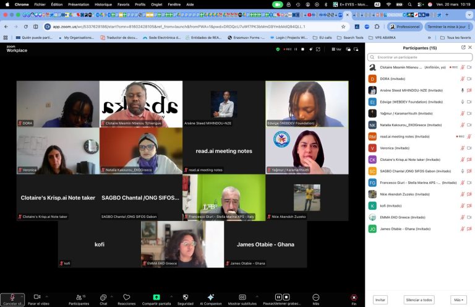Click the Silenciar a todos button
Image resolution: width=475 pixels, height=307 pixels.
[x=418, y=300]
